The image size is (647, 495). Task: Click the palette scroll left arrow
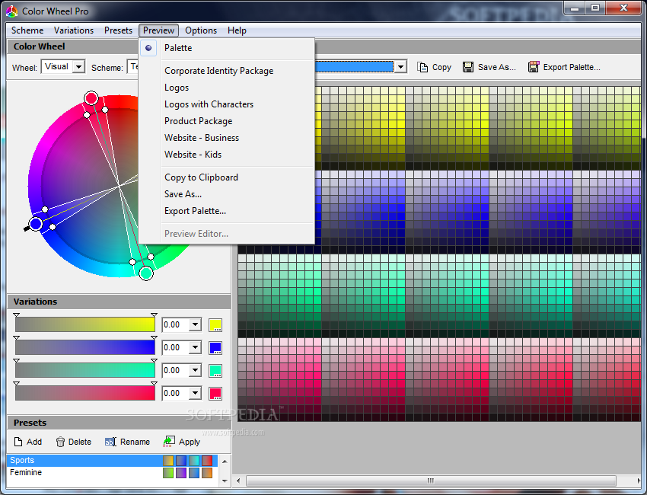click(238, 481)
